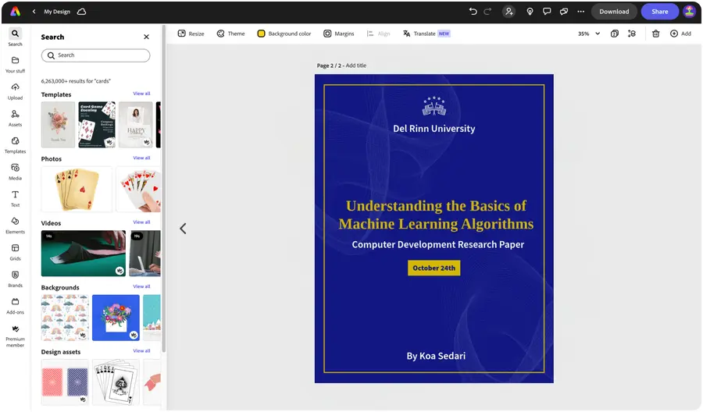This screenshot has width=703, height=412.
Task: Select the green table card video
Action: 84,254
